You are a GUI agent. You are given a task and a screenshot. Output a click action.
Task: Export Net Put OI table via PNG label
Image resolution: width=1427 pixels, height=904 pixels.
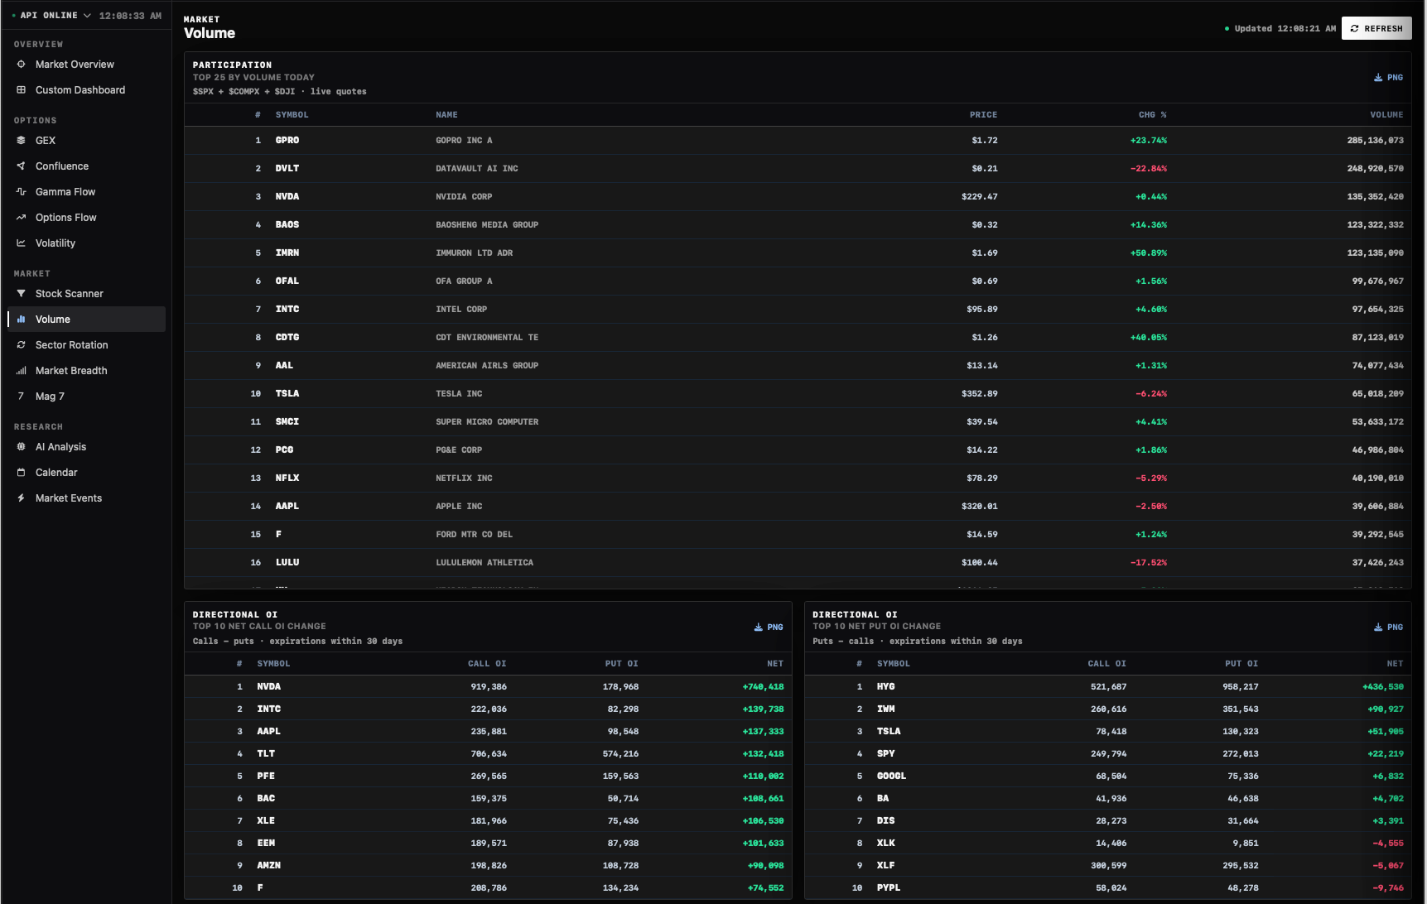coord(1395,627)
